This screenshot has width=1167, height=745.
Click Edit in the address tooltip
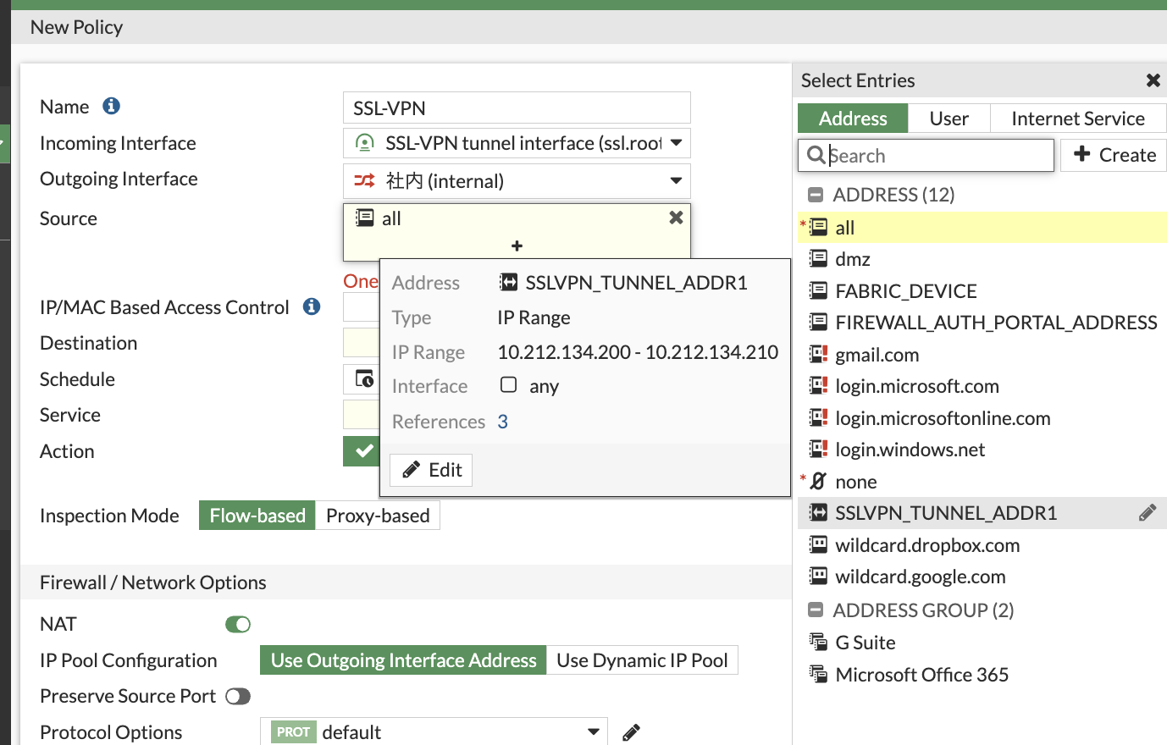pos(431,470)
